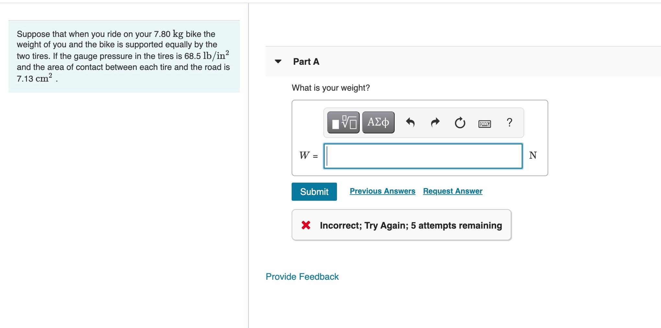This screenshot has height=328, width=661.
Task: Click the Part A header label
Action: click(306, 62)
